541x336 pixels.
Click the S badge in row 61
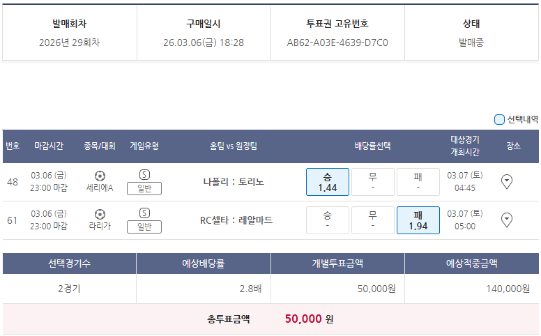tap(144, 213)
